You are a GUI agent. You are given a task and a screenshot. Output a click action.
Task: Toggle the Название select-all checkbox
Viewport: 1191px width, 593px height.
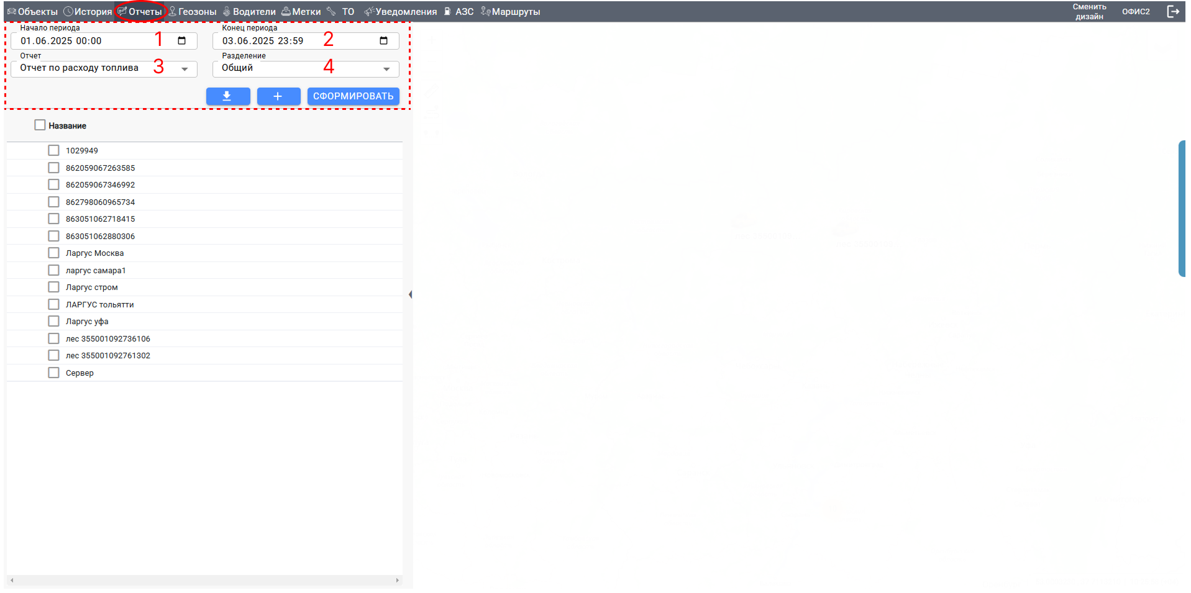(40, 125)
